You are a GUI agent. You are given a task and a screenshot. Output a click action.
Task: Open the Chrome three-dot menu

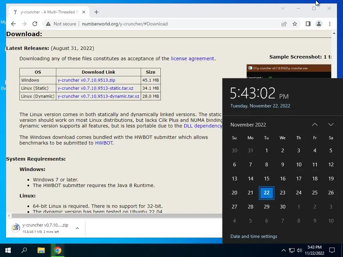coord(330,24)
